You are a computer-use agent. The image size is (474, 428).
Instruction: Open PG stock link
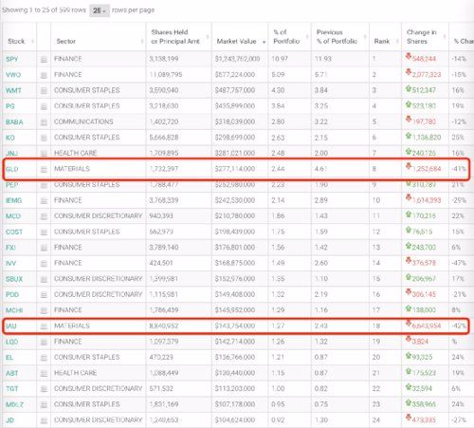coord(10,106)
